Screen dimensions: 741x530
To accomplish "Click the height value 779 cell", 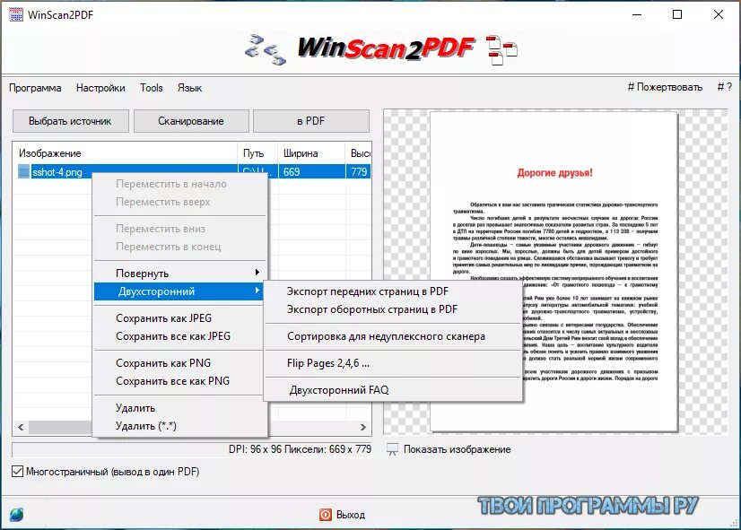I will tap(359, 171).
